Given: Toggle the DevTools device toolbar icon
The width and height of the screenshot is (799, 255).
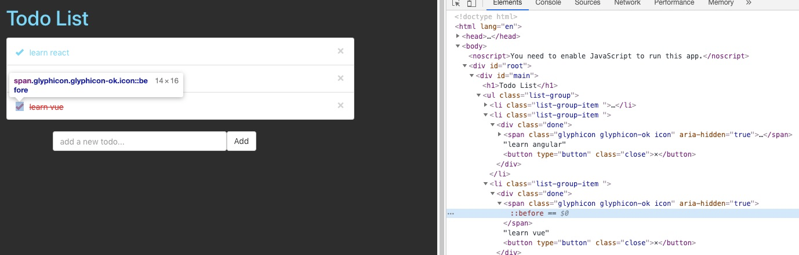Looking at the screenshot, I should (471, 3).
